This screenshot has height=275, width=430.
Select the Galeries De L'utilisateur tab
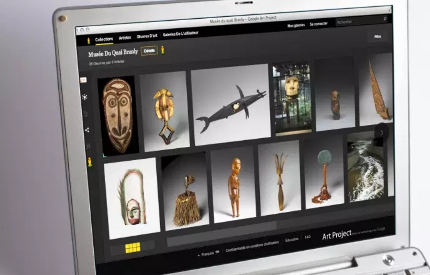pos(181,34)
